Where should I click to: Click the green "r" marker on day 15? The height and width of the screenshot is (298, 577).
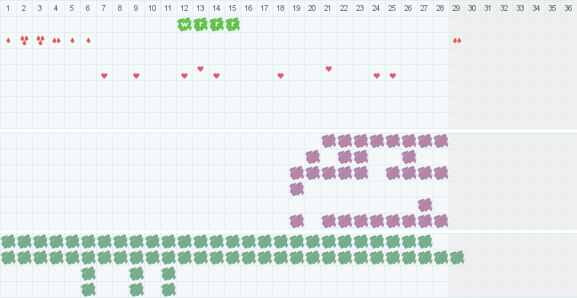point(232,24)
